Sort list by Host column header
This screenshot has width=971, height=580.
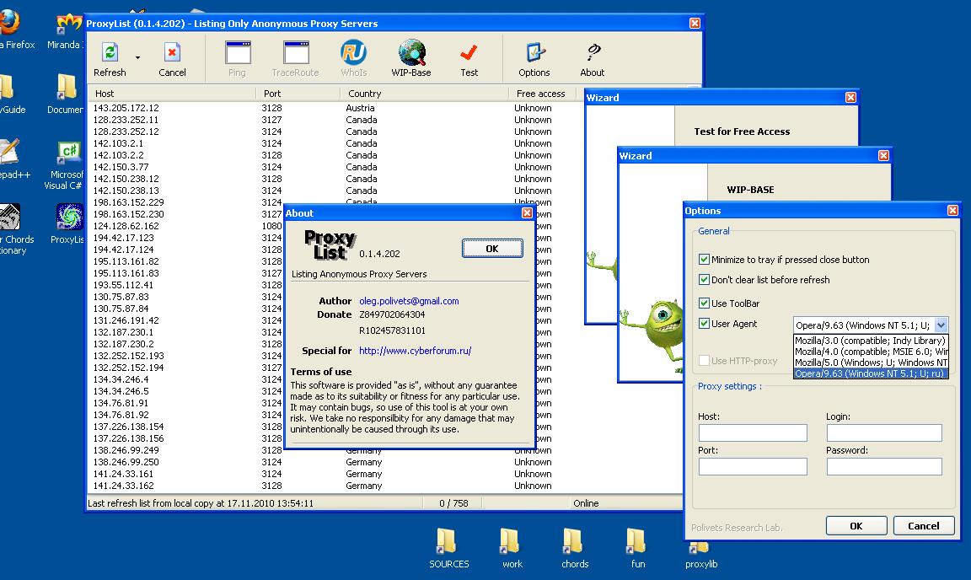coord(172,94)
